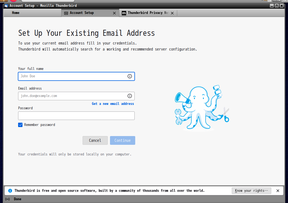This screenshot has width=288, height=203.
Task: Click the blue info icon in the notification bar
Action: [10, 191]
